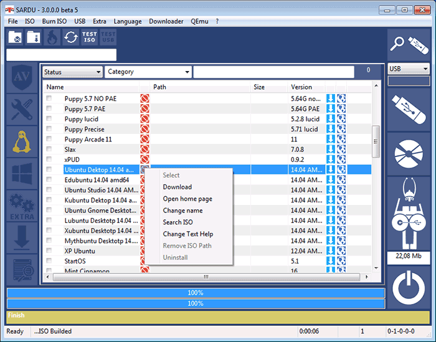Open the report magnifier sidebar icon
This screenshot has width=436, height=342.
[x=22, y=270]
